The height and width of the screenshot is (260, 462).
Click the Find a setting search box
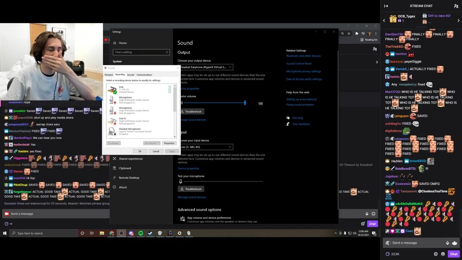point(141,52)
